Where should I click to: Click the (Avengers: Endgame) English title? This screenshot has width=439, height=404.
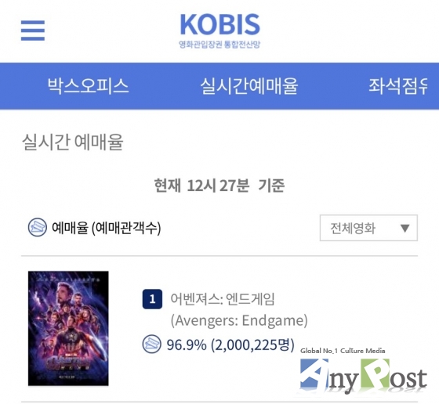tap(239, 320)
